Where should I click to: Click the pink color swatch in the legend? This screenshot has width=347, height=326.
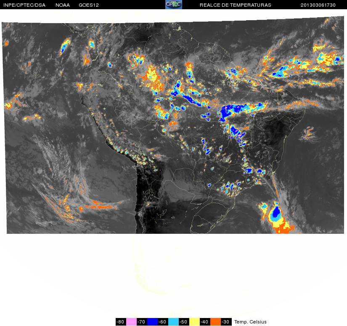click(x=131, y=321)
